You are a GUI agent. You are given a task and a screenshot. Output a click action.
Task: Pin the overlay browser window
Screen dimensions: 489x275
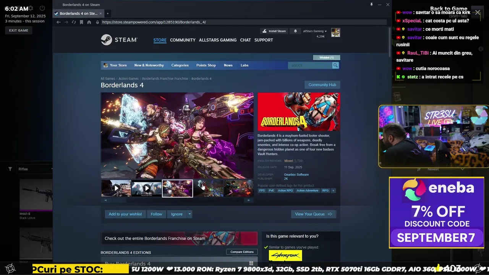point(371,5)
